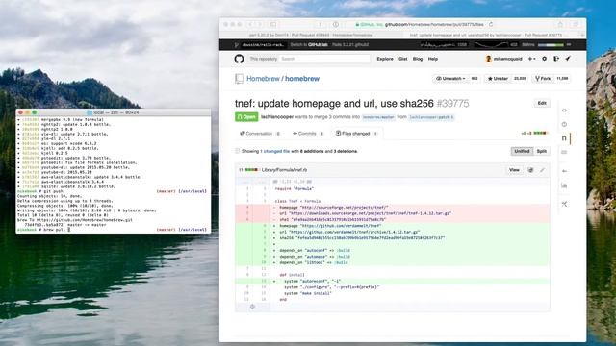Open the stargazers count next to Unstar
616x346 pixels.
520,79
